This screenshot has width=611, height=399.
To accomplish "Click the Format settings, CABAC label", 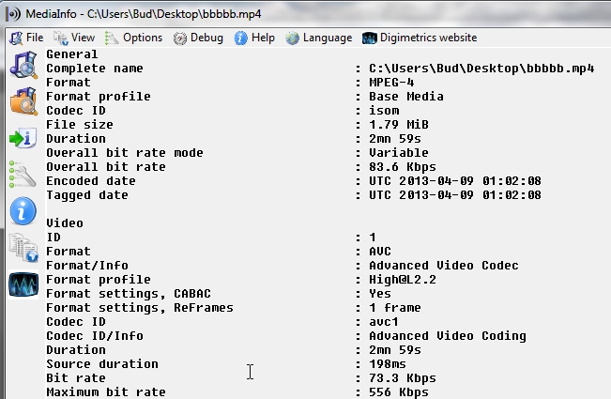I will pos(129,294).
